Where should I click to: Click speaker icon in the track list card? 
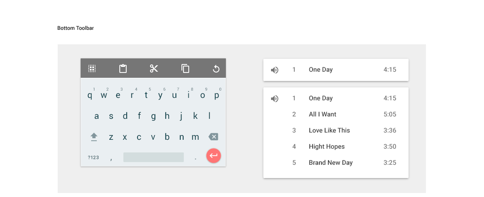click(x=275, y=99)
